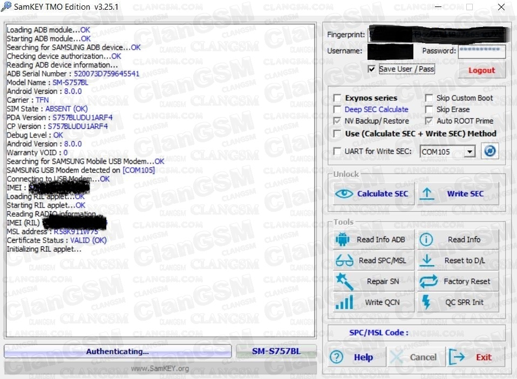Click the red Logout button
The image size is (517, 379).
(481, 70)
